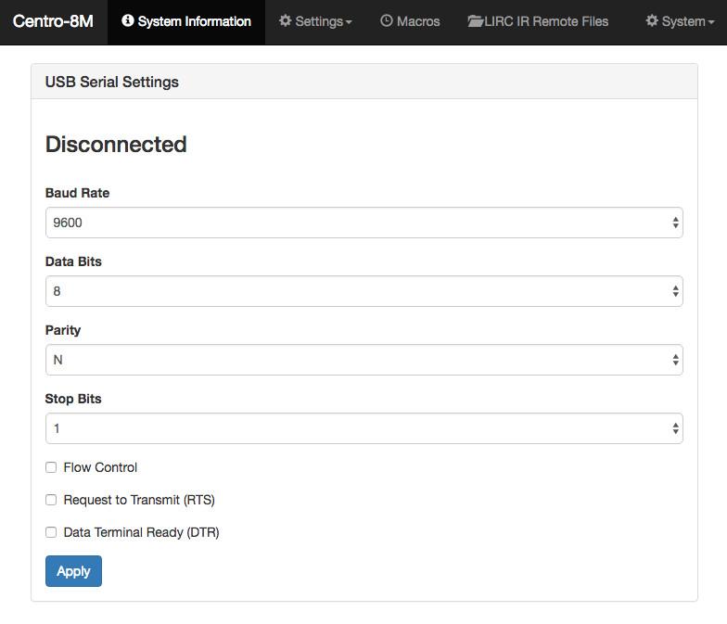Screen dimensions: 727x624
Task: Click the Settings gear icon
Action: coord(286,20)
